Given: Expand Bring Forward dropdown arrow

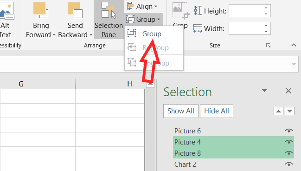Looking at the screenshot, I should click(54, 35).
